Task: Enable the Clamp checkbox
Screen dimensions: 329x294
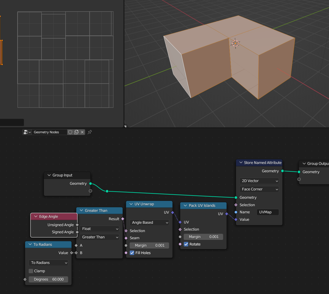Action: 31,271
